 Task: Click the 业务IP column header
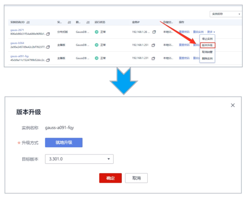pos(136,22)
